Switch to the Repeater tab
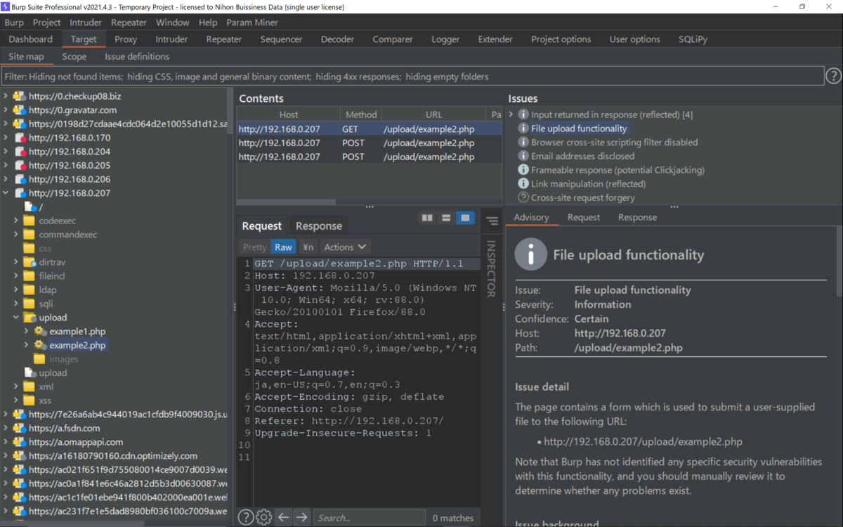 click(x=224, y=39)
